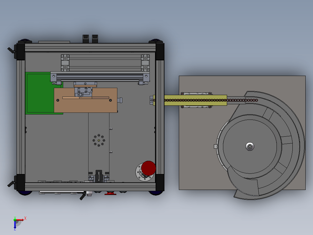Image resolution: width=313 pixels, height=235 pixels.
Task: Select the black connector at the bottom of the center plate
Action: pyautogui.click(x=99, y=176)
